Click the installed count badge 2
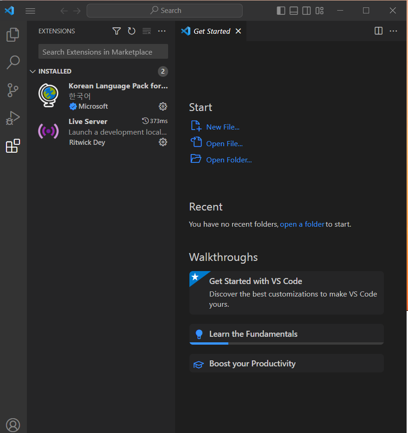Image resolution: width=408 pixels, height=433 pixels. click(163, 72)
